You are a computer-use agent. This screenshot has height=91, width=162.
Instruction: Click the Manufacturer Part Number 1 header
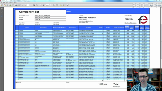coord(59,28)
